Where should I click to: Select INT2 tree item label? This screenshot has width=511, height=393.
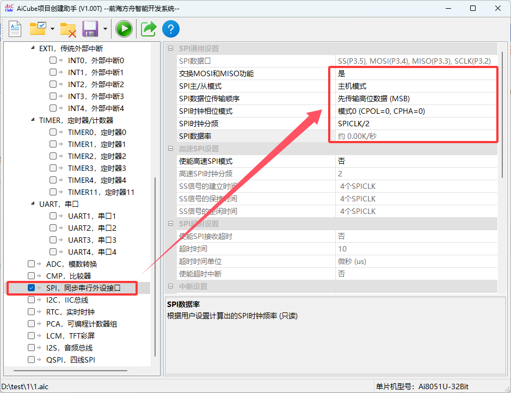(x=96, y=84)
